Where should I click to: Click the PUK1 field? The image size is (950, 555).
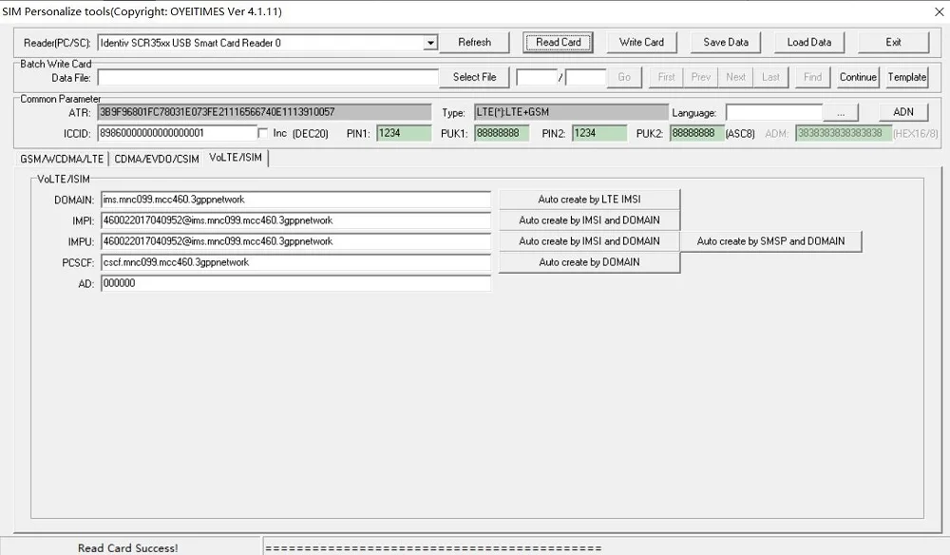coord(502,133)
